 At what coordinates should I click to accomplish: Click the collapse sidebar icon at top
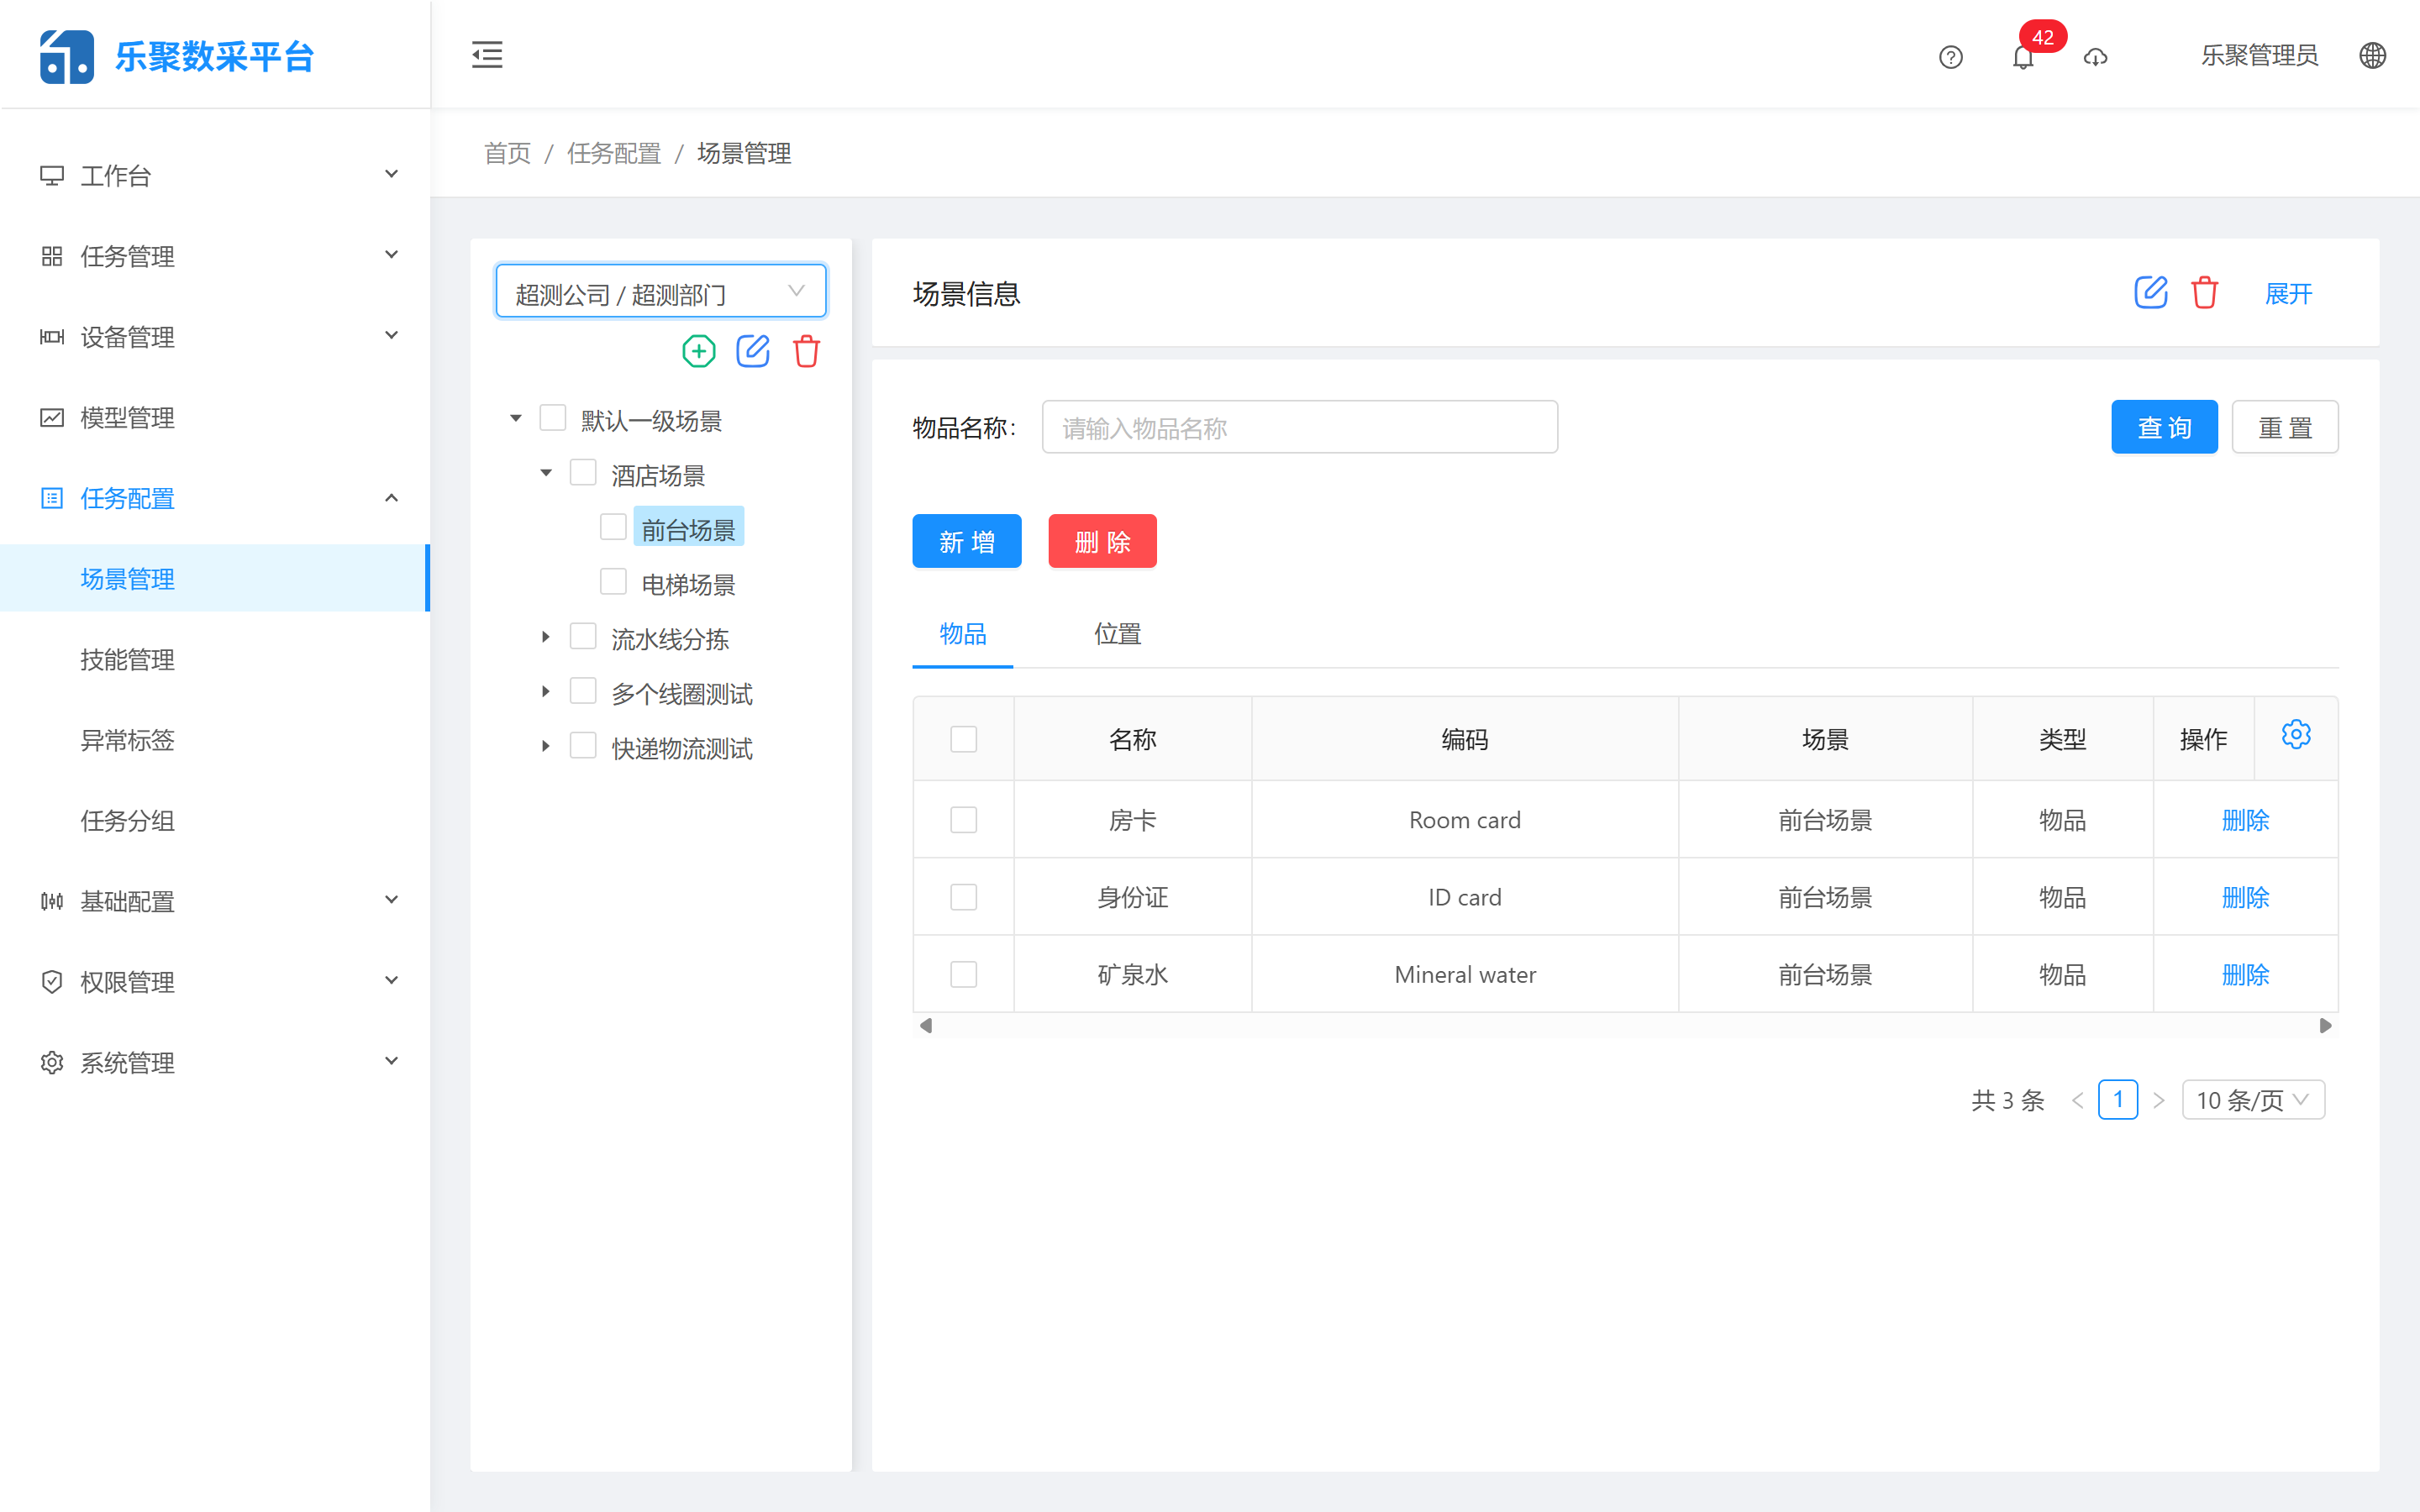[487, 55]
